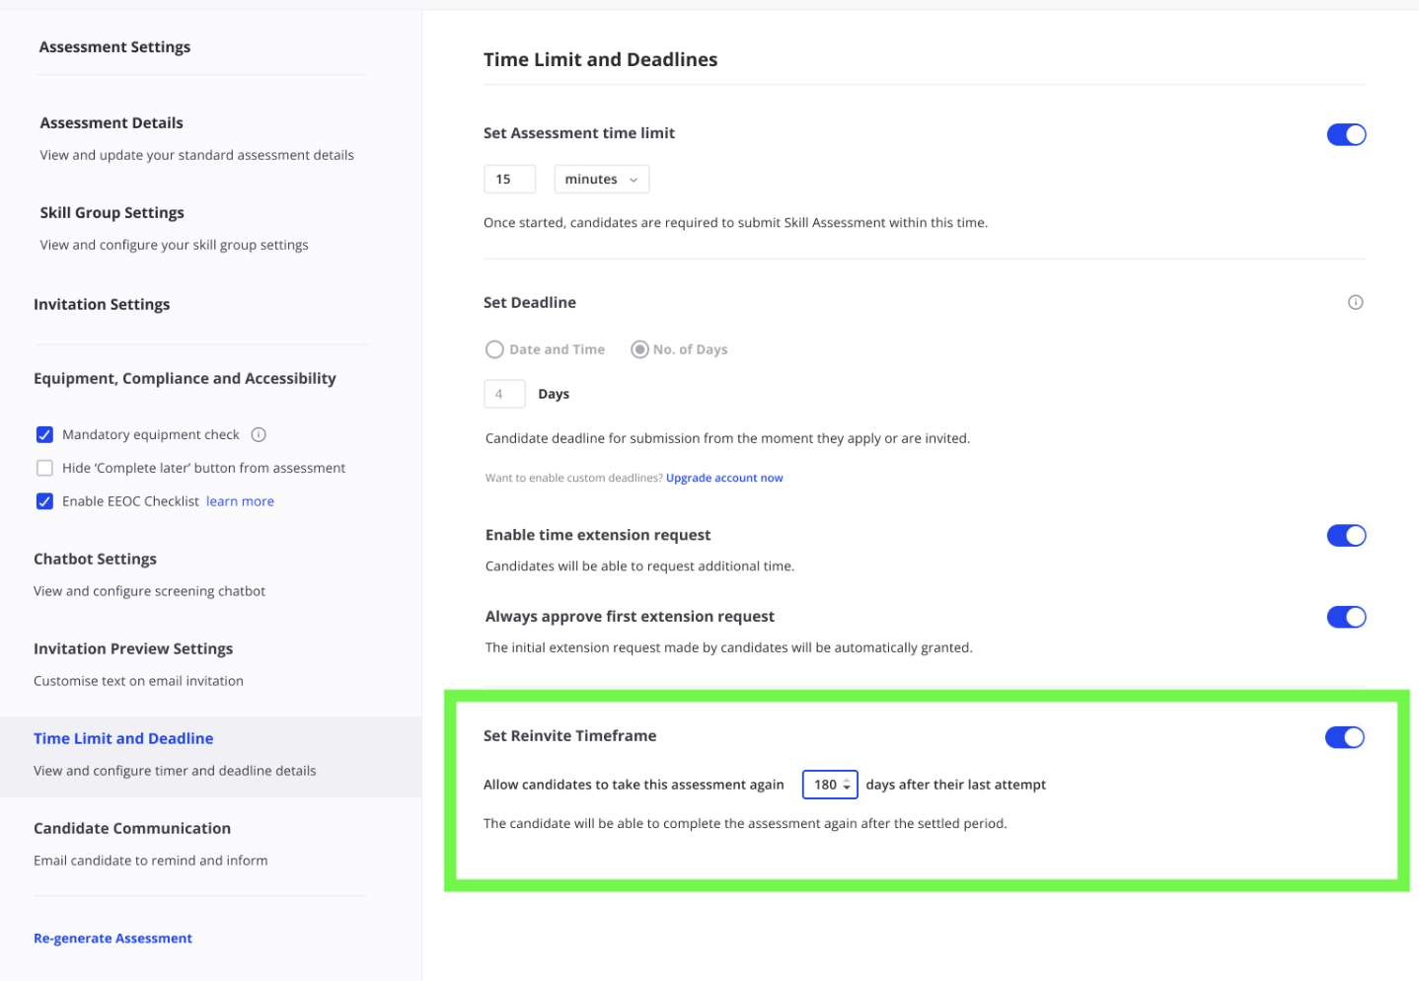Toggle the Set Reinvite Timeframe switch

coord(1344,737)
